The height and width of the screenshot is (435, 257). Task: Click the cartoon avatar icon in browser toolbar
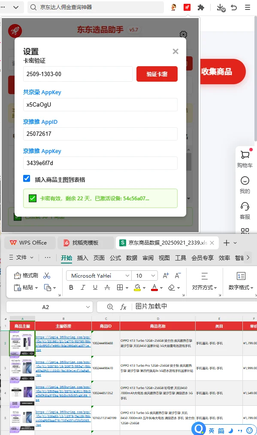(174, 7)
